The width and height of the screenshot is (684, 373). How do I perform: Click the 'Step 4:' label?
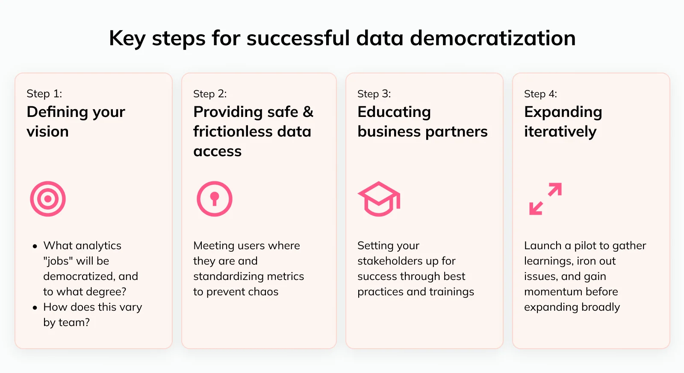pyautogui.click(x=541, y=94)
